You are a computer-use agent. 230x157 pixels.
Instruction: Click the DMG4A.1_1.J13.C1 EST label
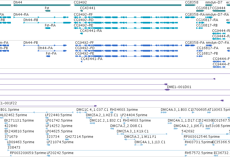[x=150, y=142]
